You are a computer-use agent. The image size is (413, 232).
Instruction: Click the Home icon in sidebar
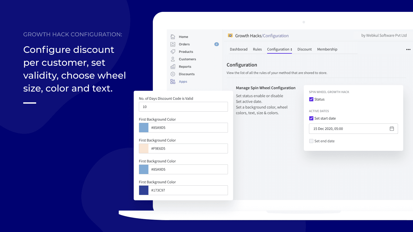click(x=173, y=37)
